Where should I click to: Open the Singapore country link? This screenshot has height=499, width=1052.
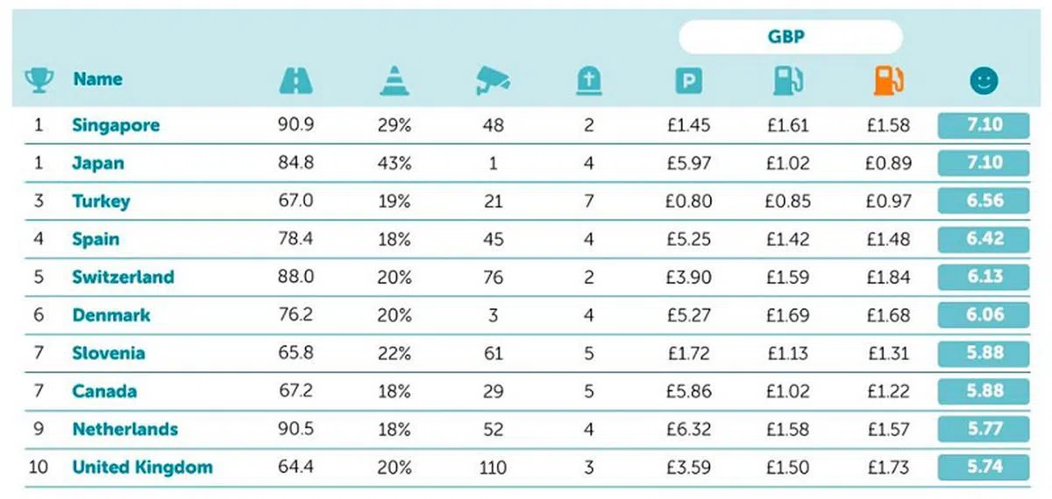[116, 125]
